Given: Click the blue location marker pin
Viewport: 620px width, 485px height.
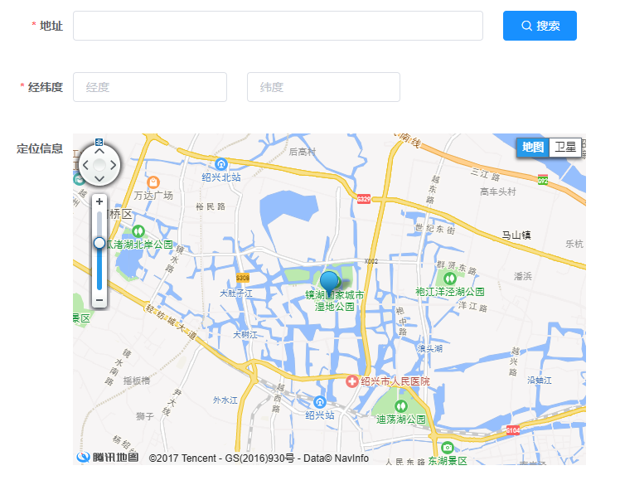Looking at the screenshot, I should (x=329, y=284).
